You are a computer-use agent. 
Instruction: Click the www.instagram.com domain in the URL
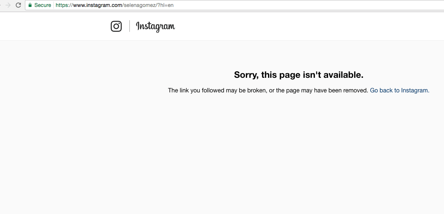coord(97,5)
